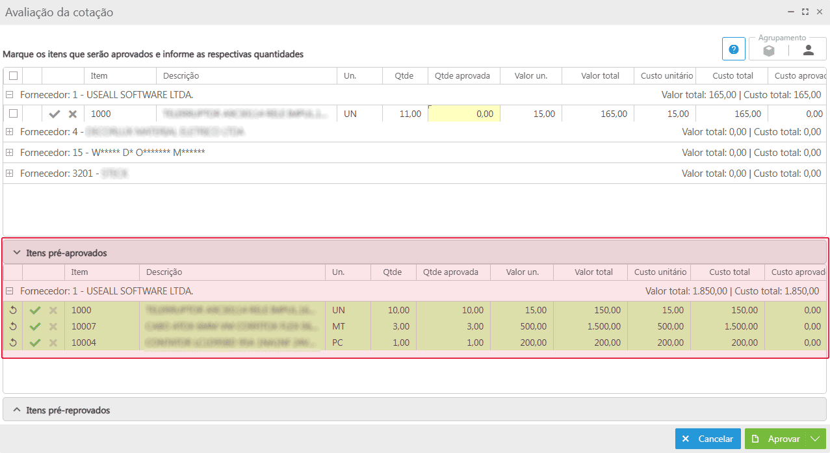Collapse the Itens pré-aprovados panel
The image size is (830, 453).
17,252
